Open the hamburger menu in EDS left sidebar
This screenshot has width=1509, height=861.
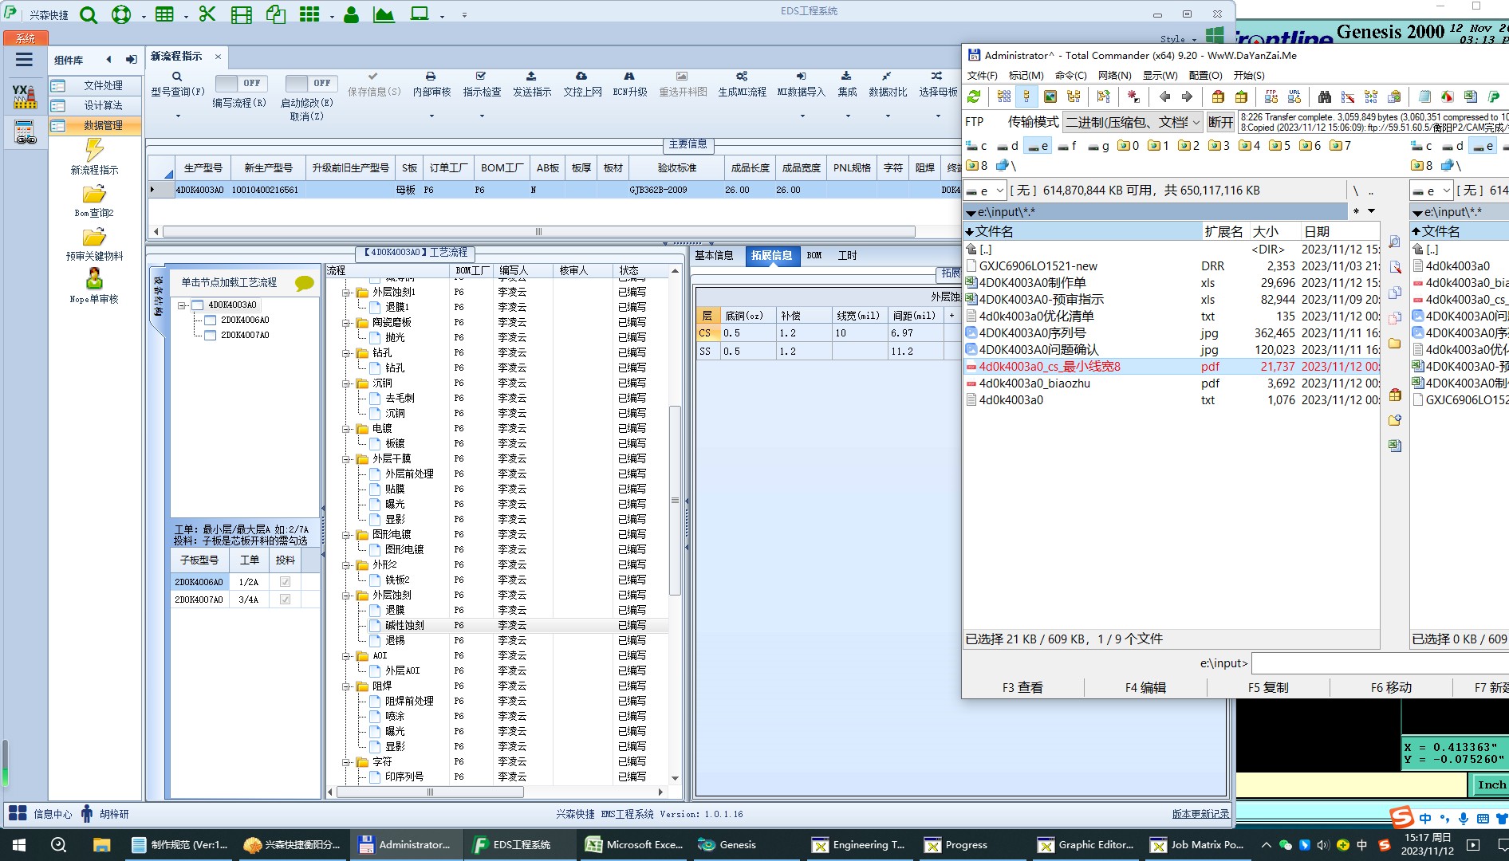(24, 59)
